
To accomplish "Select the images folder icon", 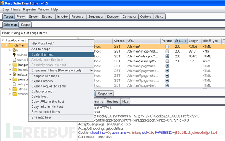I will (x=14, y=65).
